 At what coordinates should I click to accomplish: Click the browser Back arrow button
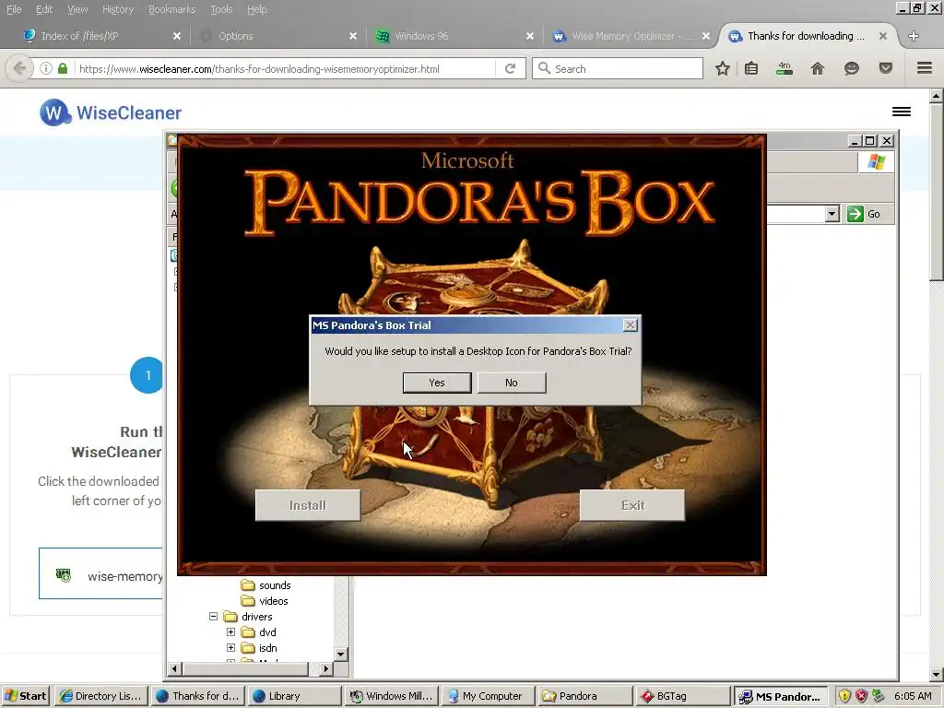click(x=19, y=68)
